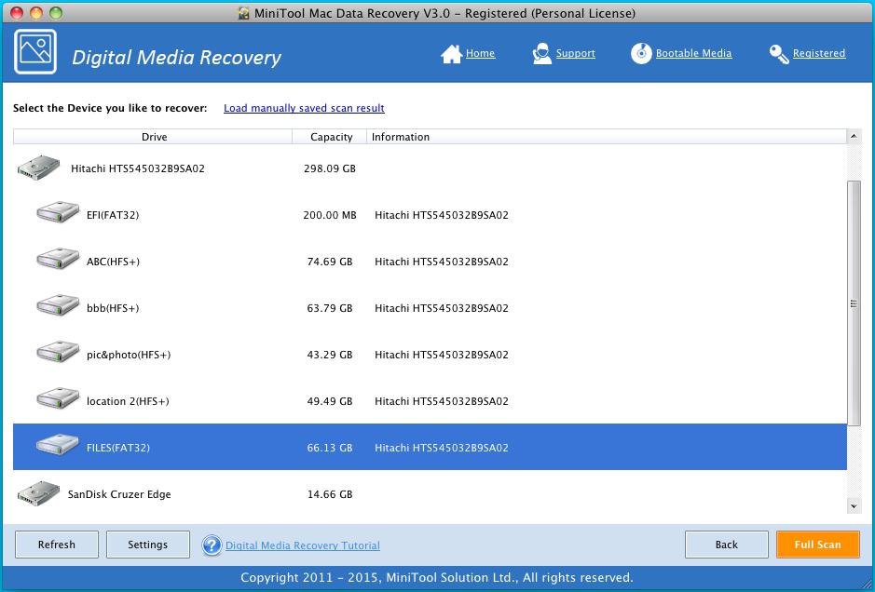Click the pic&photo partition disk icon
Viewport: 875px width, 592px height.
coord(58,355)
